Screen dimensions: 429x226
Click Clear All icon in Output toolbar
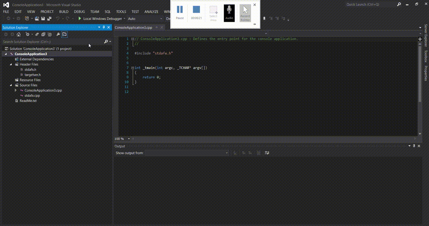click(259, 153)
